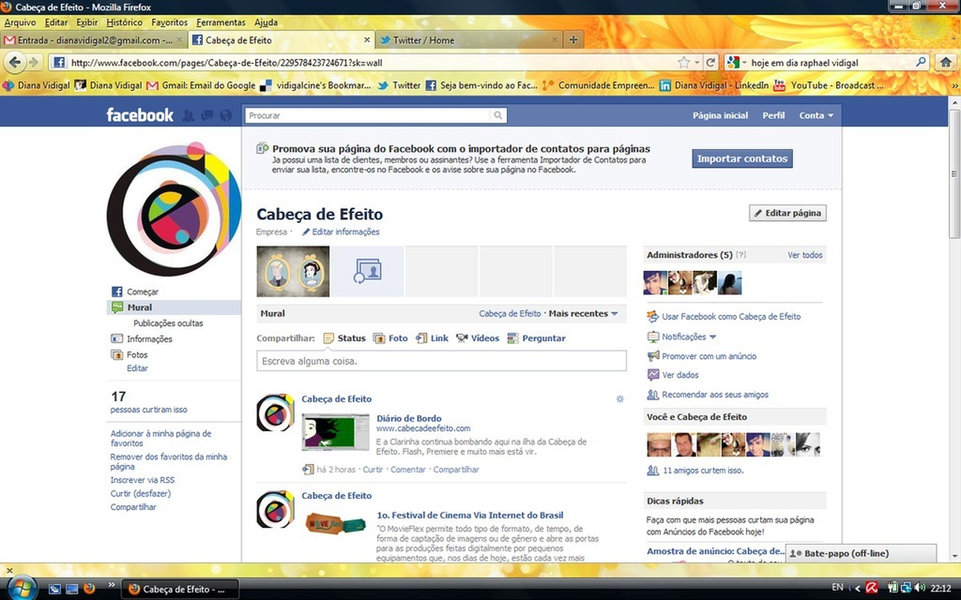Open the messages icon in Facebook bar
This screenshot has height=600, width=961.
pyautogui.click(x=206, y=115)
